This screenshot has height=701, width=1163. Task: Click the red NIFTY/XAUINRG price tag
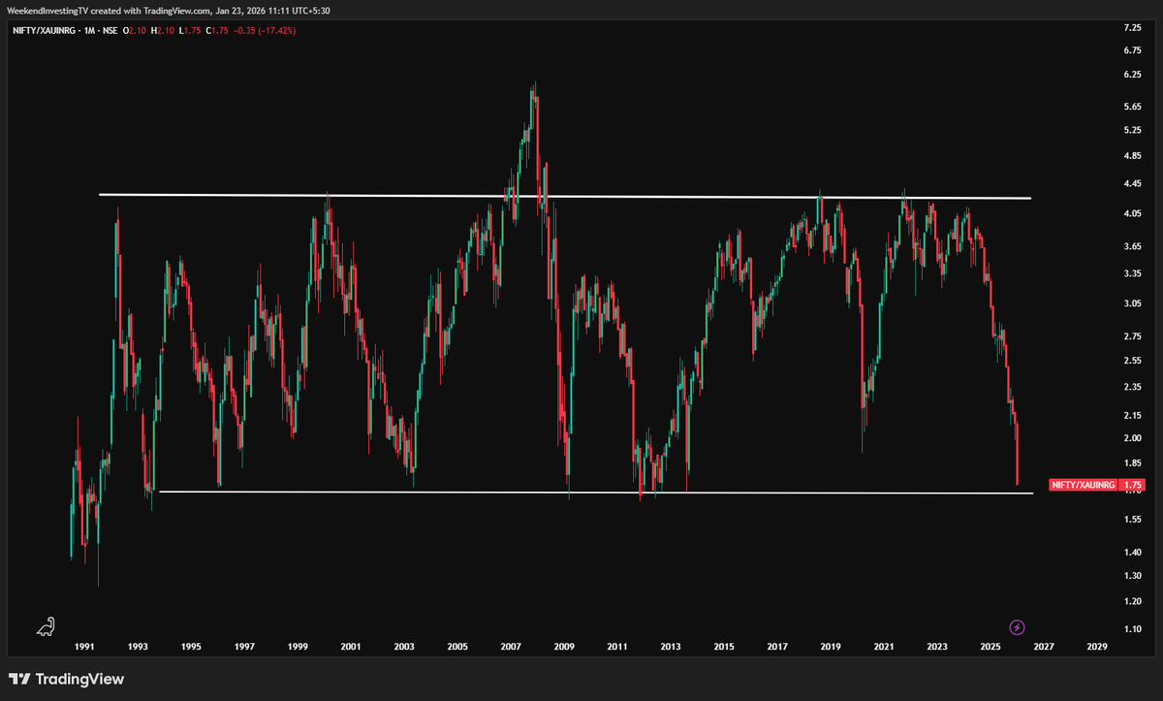(1083, 483)
